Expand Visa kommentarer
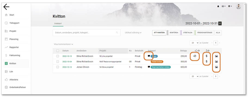248x98 pixels. 63,44
